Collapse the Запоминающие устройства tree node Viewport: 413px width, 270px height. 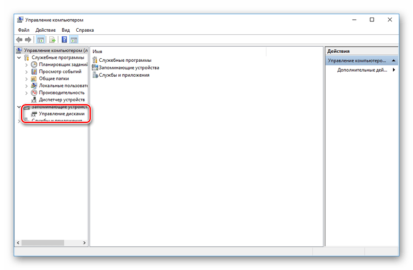19,107
